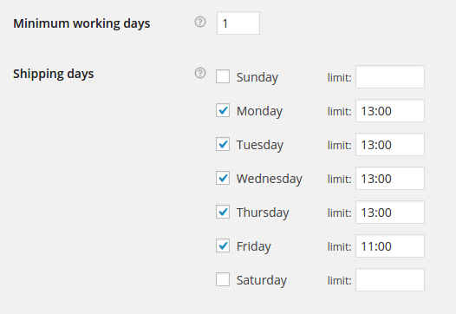
Task: Disable Thursday as a shipping day
Action: point(223,212)
